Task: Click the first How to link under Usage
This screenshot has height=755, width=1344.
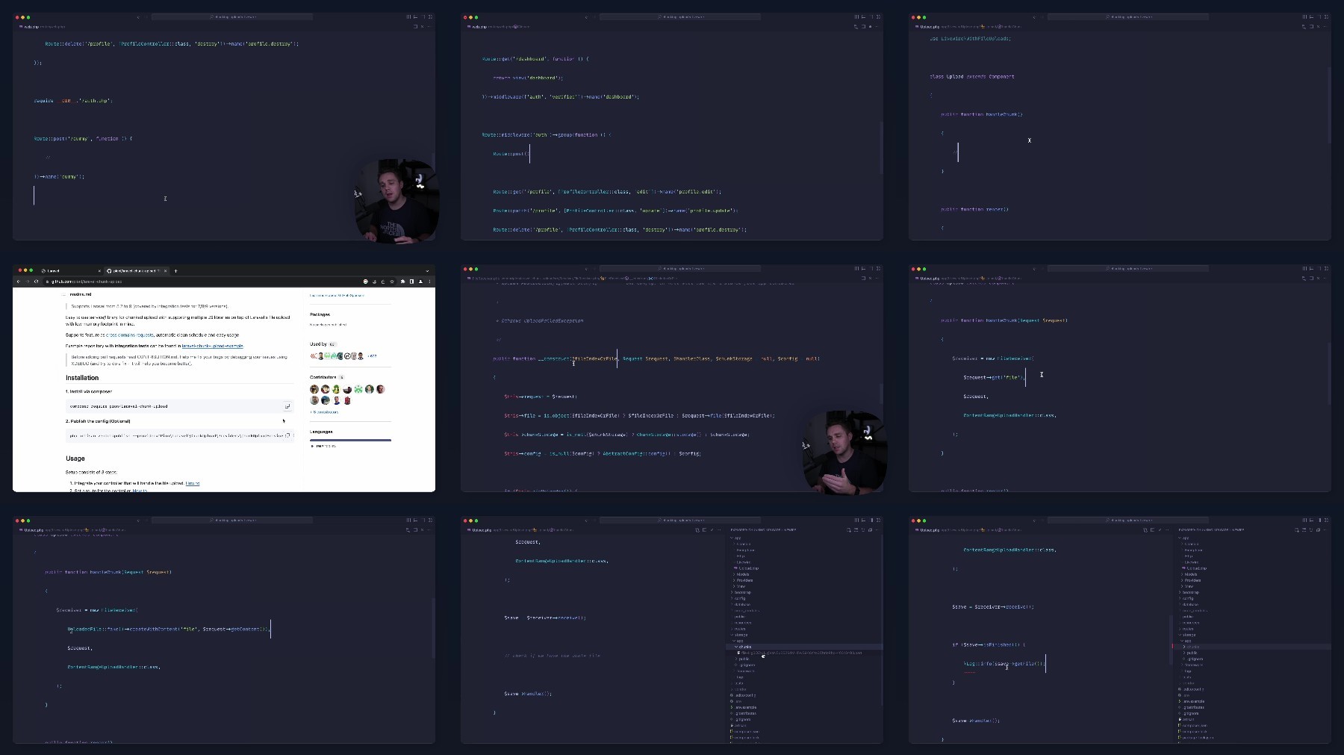Action: tap(192, 483)
